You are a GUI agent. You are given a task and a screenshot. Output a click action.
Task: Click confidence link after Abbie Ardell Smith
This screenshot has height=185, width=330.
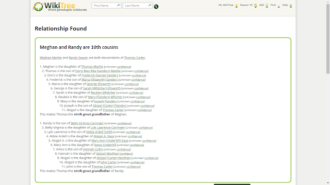pyautogui.click(x=133, y=132)
